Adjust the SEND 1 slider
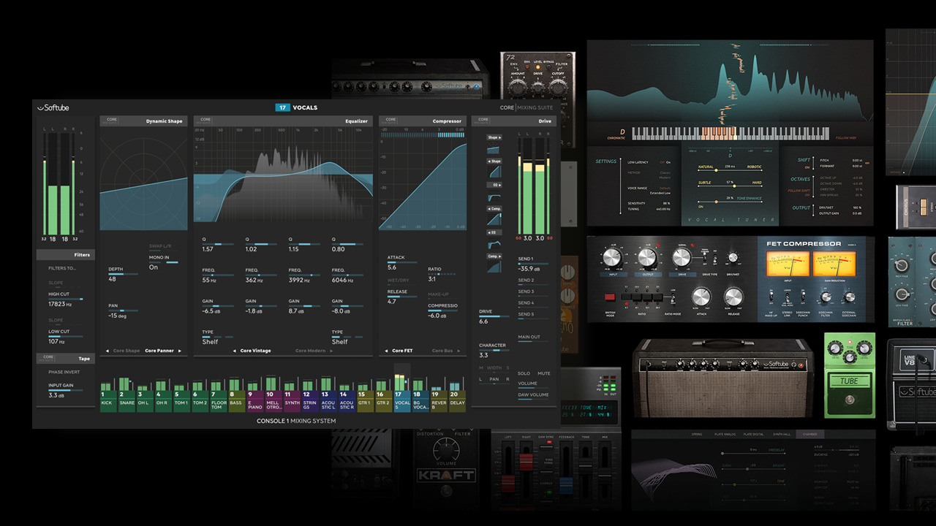This screenshot has width=936, height=526. coord(534,264)
